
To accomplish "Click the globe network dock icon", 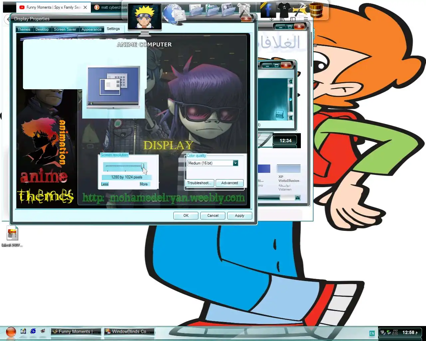I will [174, 14].
